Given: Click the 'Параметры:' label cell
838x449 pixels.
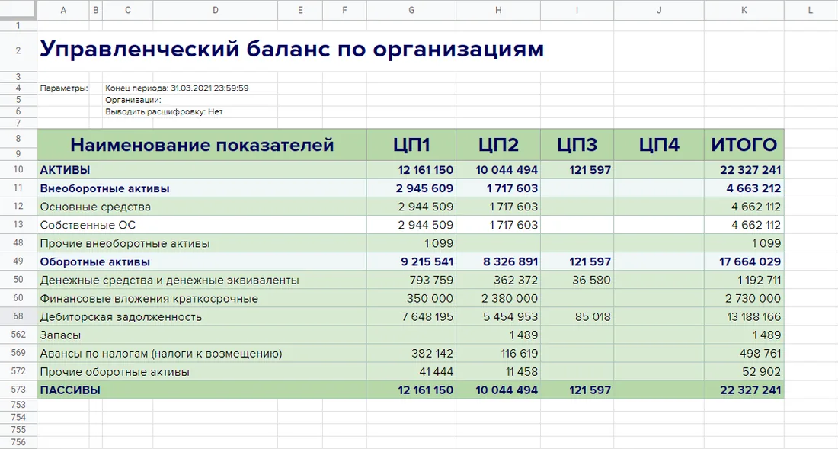Looking at the screenshot, I should coord(63,88).
